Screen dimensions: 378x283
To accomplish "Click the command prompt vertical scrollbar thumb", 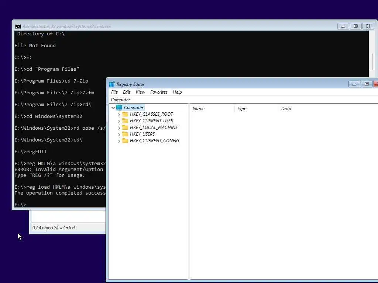I will click(372, 62).
